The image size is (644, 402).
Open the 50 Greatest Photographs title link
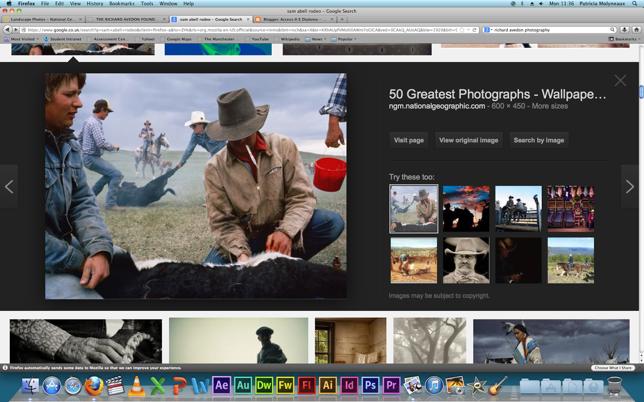point(497,94)
